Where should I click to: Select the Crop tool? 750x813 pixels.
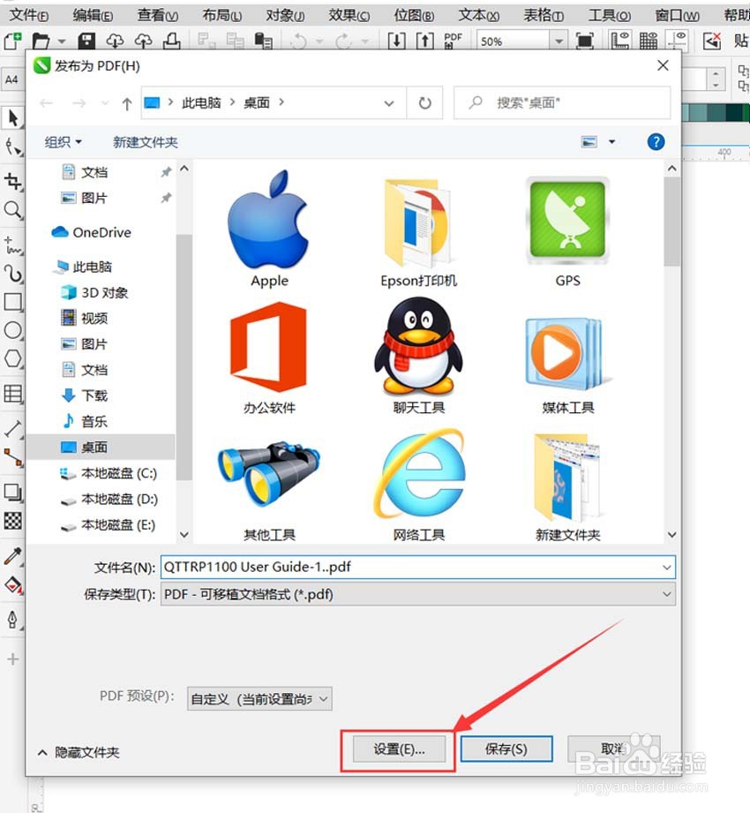click(13, 181)
